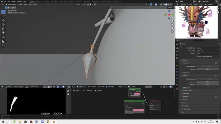Toggle render Noise Threshold checkbox
The image size is (221, 124).
coord(197,79)
